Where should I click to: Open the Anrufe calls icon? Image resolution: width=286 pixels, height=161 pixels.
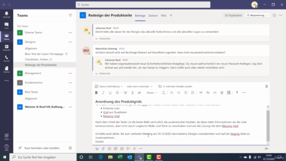point(7,59)
